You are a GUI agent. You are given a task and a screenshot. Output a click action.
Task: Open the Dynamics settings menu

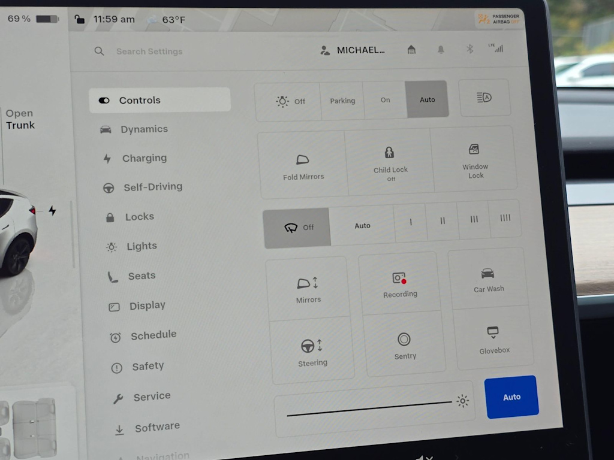(134, 129)
